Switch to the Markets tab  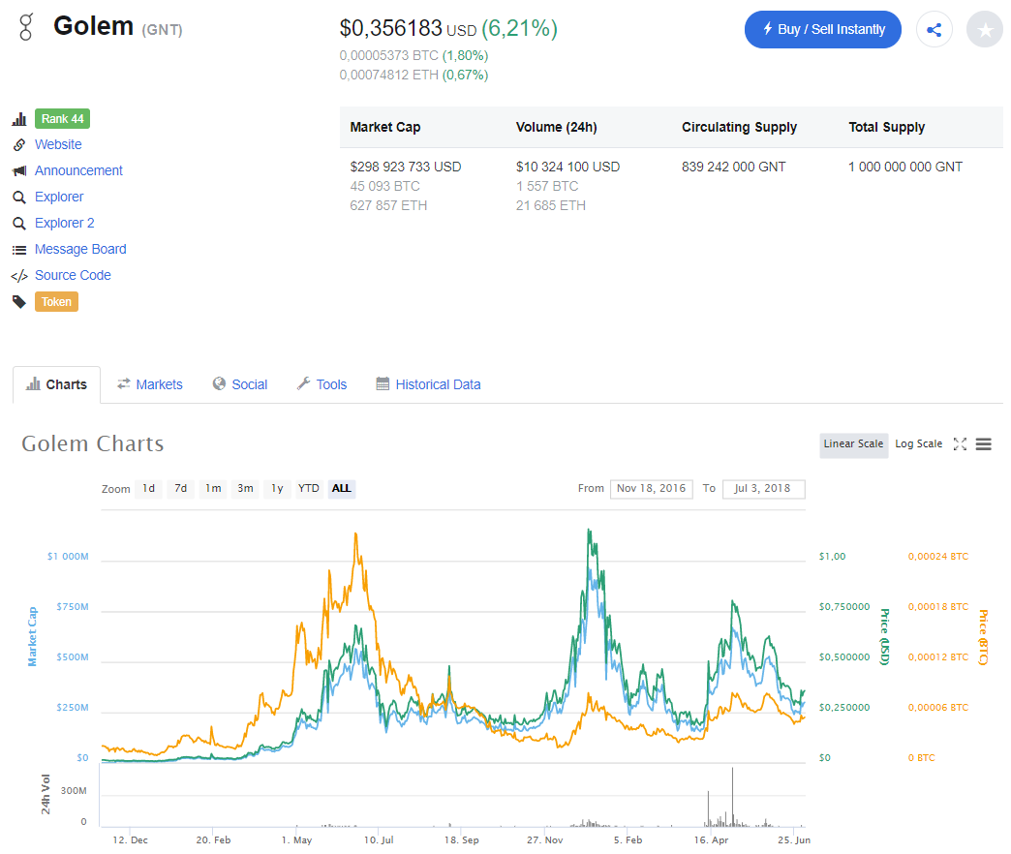point(149,384)
